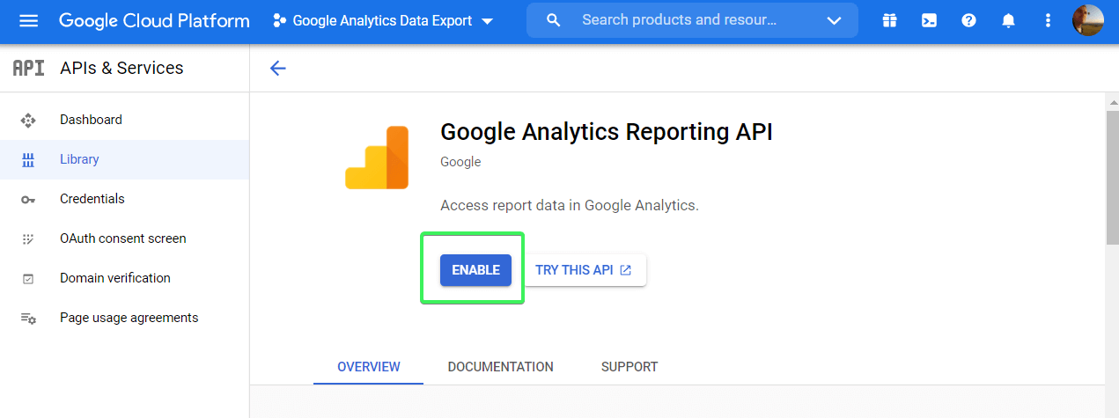Click the Google Analytics Reporting API title
Screen dimensions: 1119x418
[607, 132]
